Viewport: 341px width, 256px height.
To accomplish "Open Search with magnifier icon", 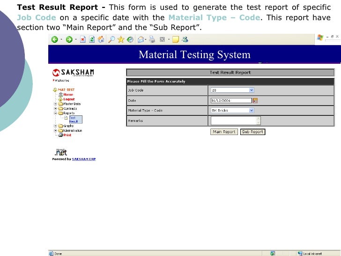I will click(111, 39).
